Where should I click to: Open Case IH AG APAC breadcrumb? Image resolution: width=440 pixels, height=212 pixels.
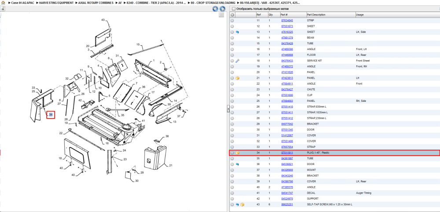coord(22,3)
